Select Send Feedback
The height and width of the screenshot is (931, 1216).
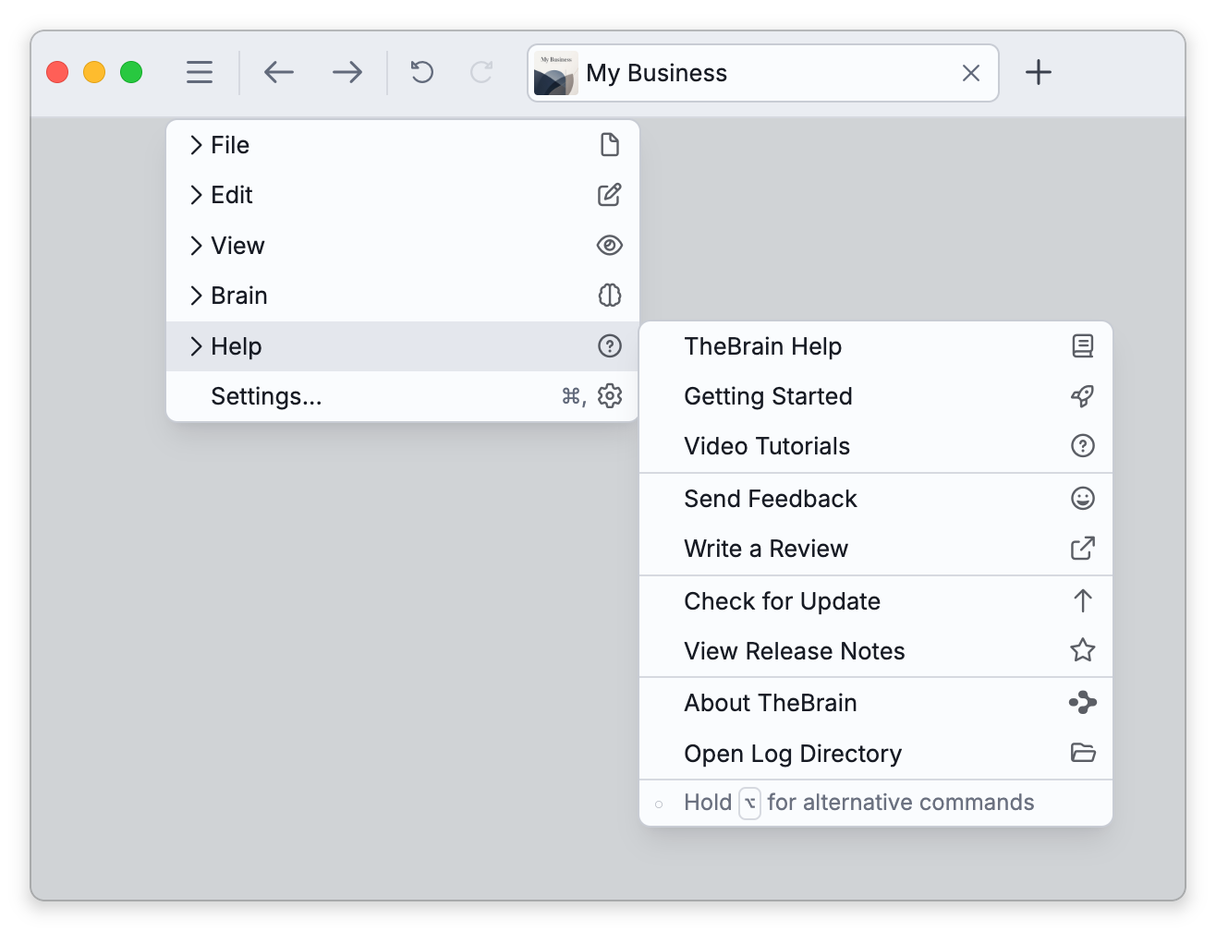[x=876, y=499]
